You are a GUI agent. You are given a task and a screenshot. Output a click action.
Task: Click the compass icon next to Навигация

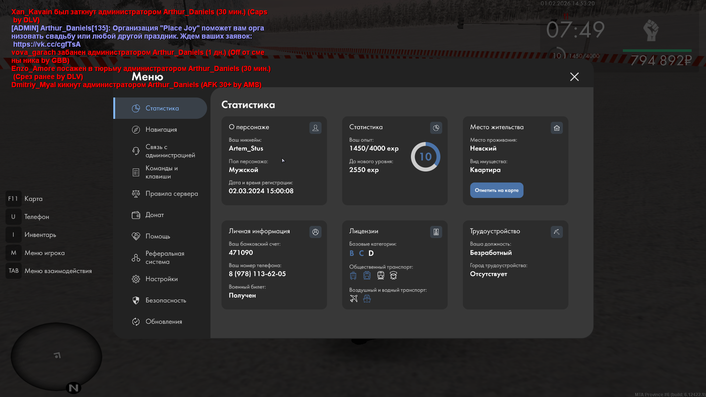click(x=136, y=130)
